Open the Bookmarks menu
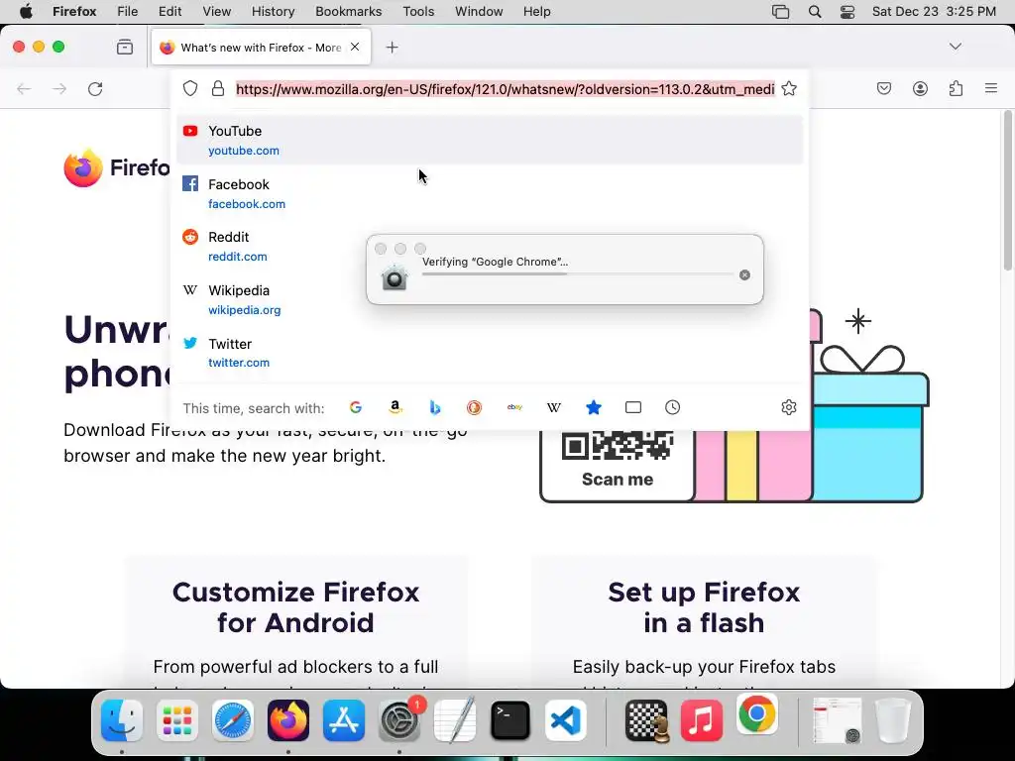 click(348, 12)
